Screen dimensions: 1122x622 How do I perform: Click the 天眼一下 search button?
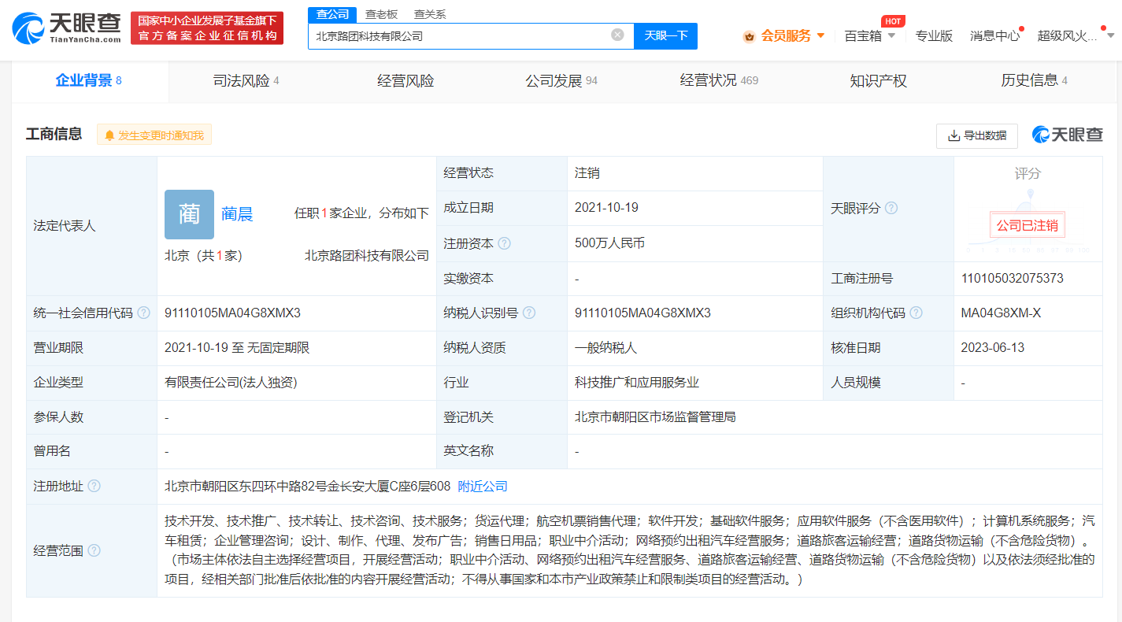[666, 35]
